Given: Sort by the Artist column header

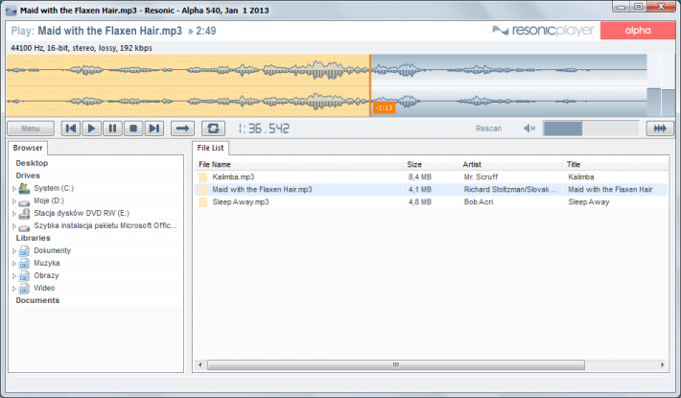Looking at the screenshot, I should pos(510,165).
